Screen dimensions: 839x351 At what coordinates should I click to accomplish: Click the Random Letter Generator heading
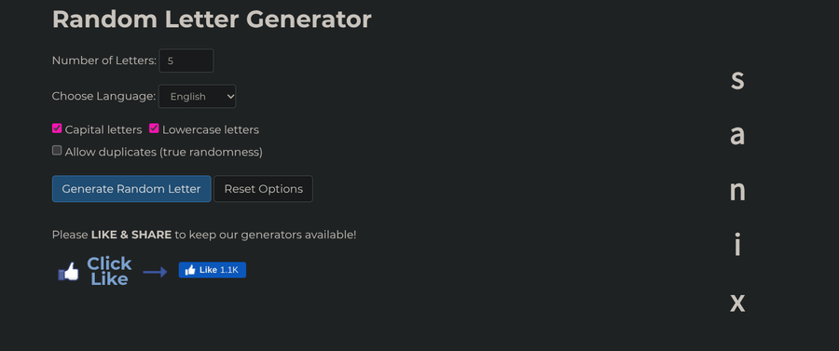(212, 20)
